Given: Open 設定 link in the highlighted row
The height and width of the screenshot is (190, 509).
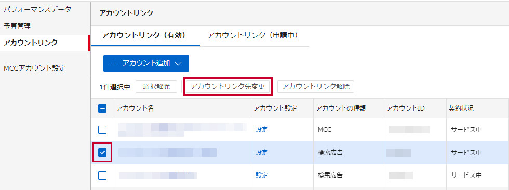Looking at the screenshot, I should pyautogui.click(x=262, y=153).
